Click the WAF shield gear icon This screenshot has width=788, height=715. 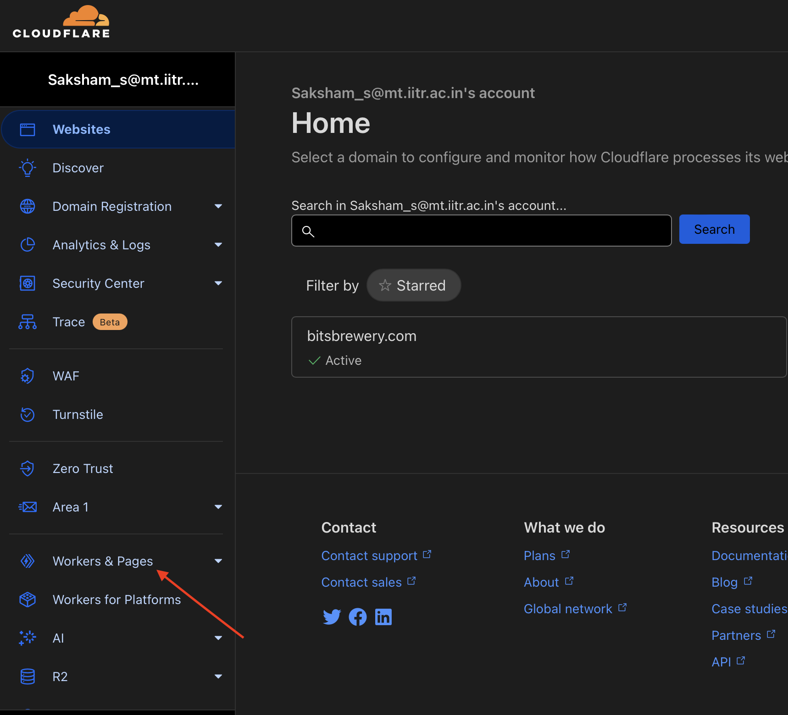28,376
